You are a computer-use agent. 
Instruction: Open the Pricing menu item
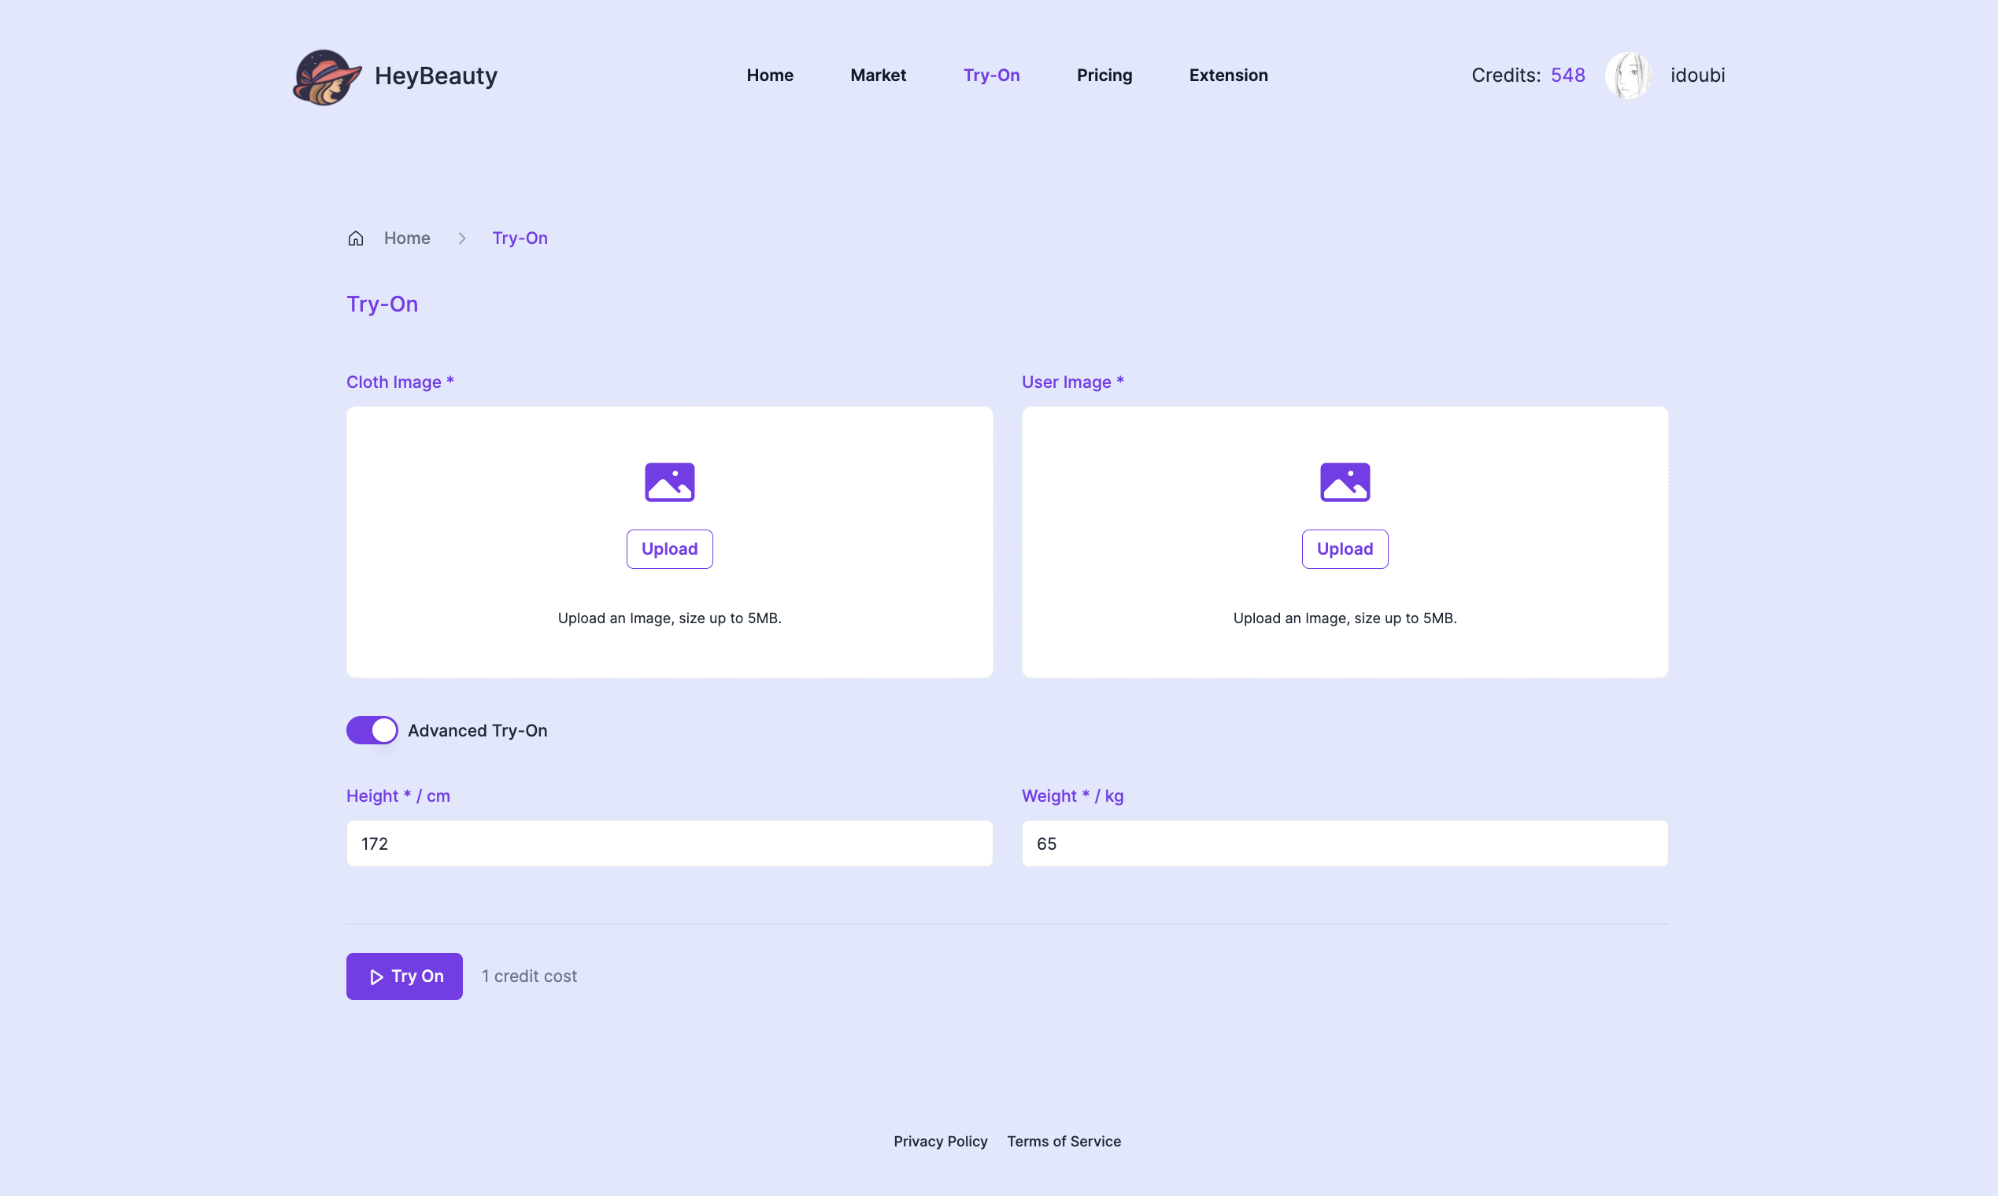[x=1104, y=76]
